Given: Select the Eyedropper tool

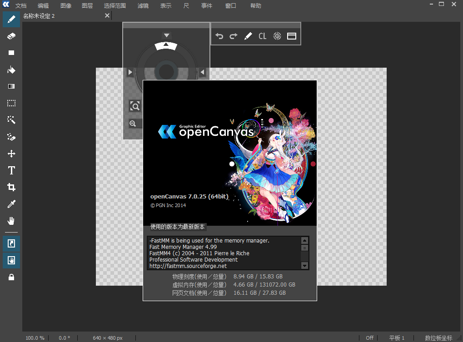Looking at the screenshot, I should 11,203.
